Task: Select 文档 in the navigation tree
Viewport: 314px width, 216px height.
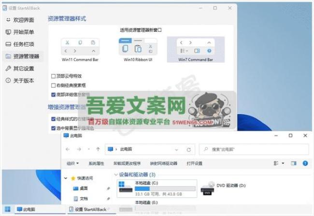Action: [84, 199]
